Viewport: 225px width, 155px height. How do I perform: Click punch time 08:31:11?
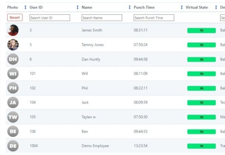coord(140,30)
